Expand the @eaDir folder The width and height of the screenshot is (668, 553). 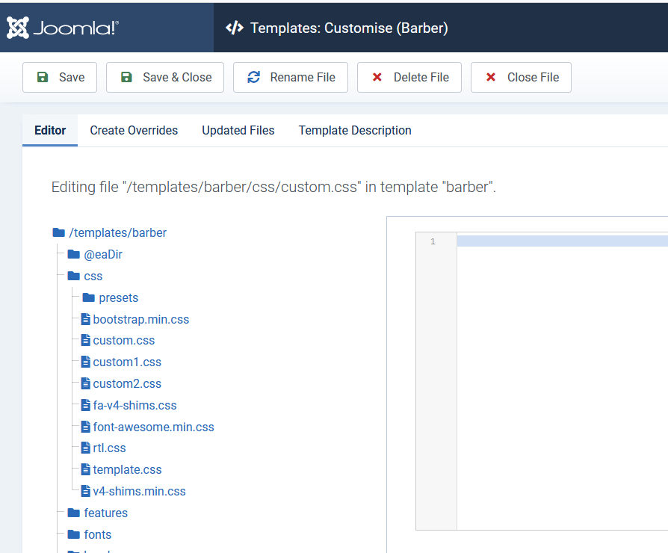coord(102,254)
